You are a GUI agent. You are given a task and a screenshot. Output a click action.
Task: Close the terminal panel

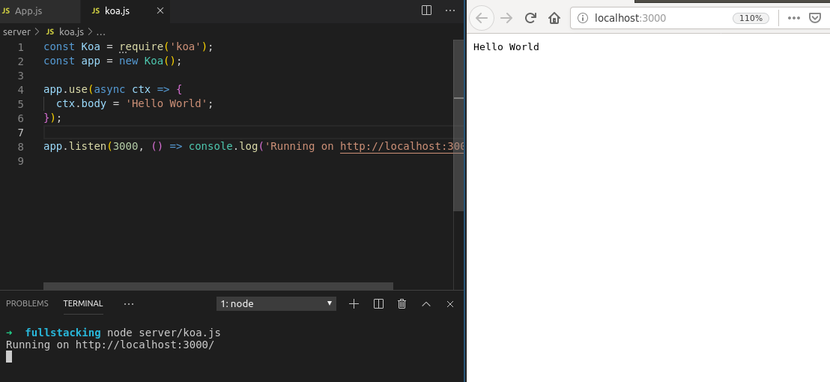tap(450, 303)
